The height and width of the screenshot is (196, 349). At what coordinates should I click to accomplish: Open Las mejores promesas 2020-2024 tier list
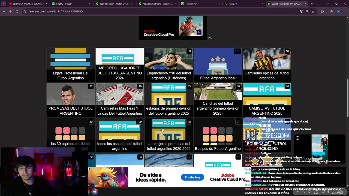(169, 136)
